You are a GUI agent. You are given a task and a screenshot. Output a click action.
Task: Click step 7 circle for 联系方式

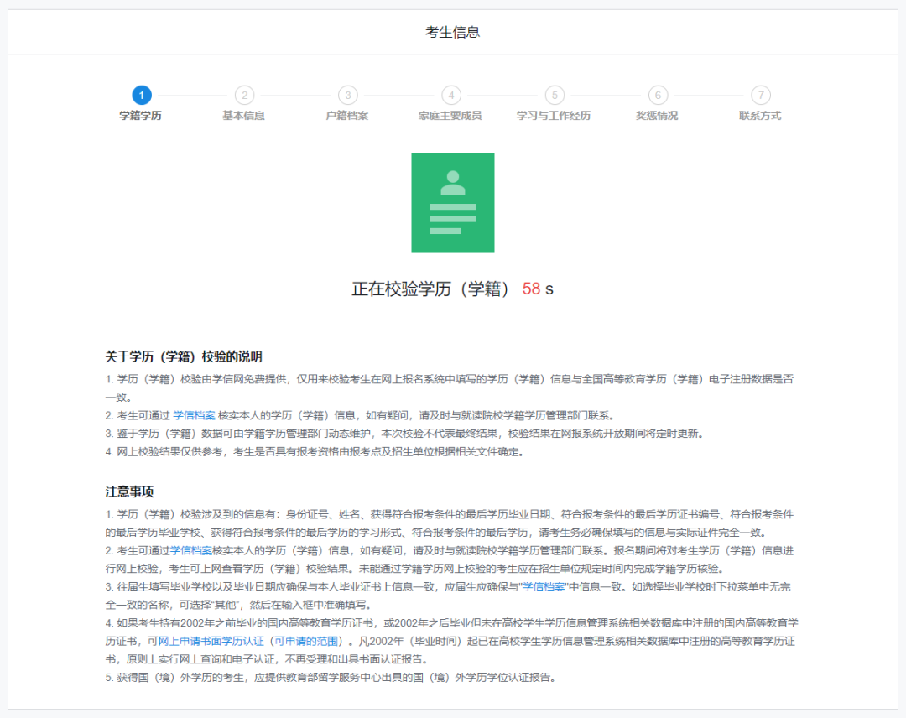(x=761, y=96)
